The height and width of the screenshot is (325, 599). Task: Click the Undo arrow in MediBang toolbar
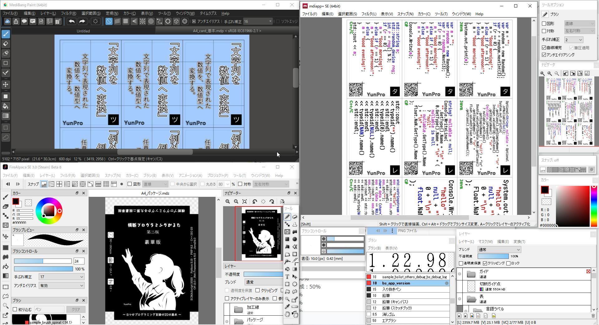pyautogui.click(x=71, y=21)
